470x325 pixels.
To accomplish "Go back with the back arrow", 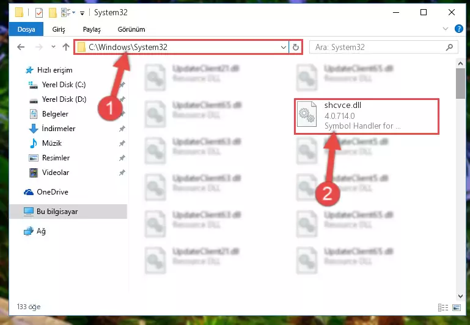I will click(x=21, y=47).
